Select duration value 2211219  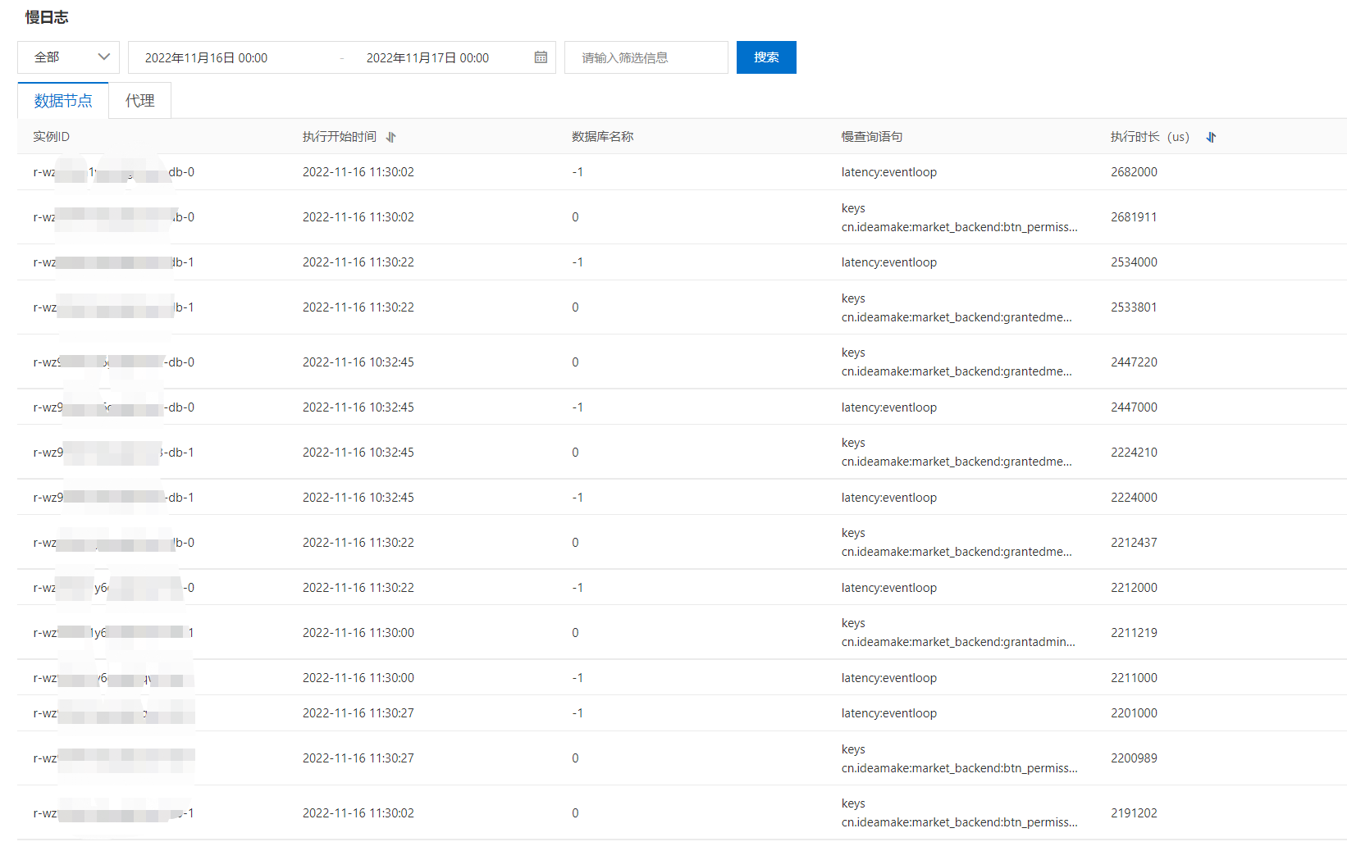(1134, 633)
